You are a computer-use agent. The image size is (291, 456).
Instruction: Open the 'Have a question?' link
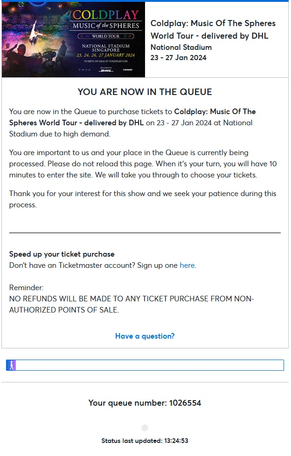[x=145, y=336]
